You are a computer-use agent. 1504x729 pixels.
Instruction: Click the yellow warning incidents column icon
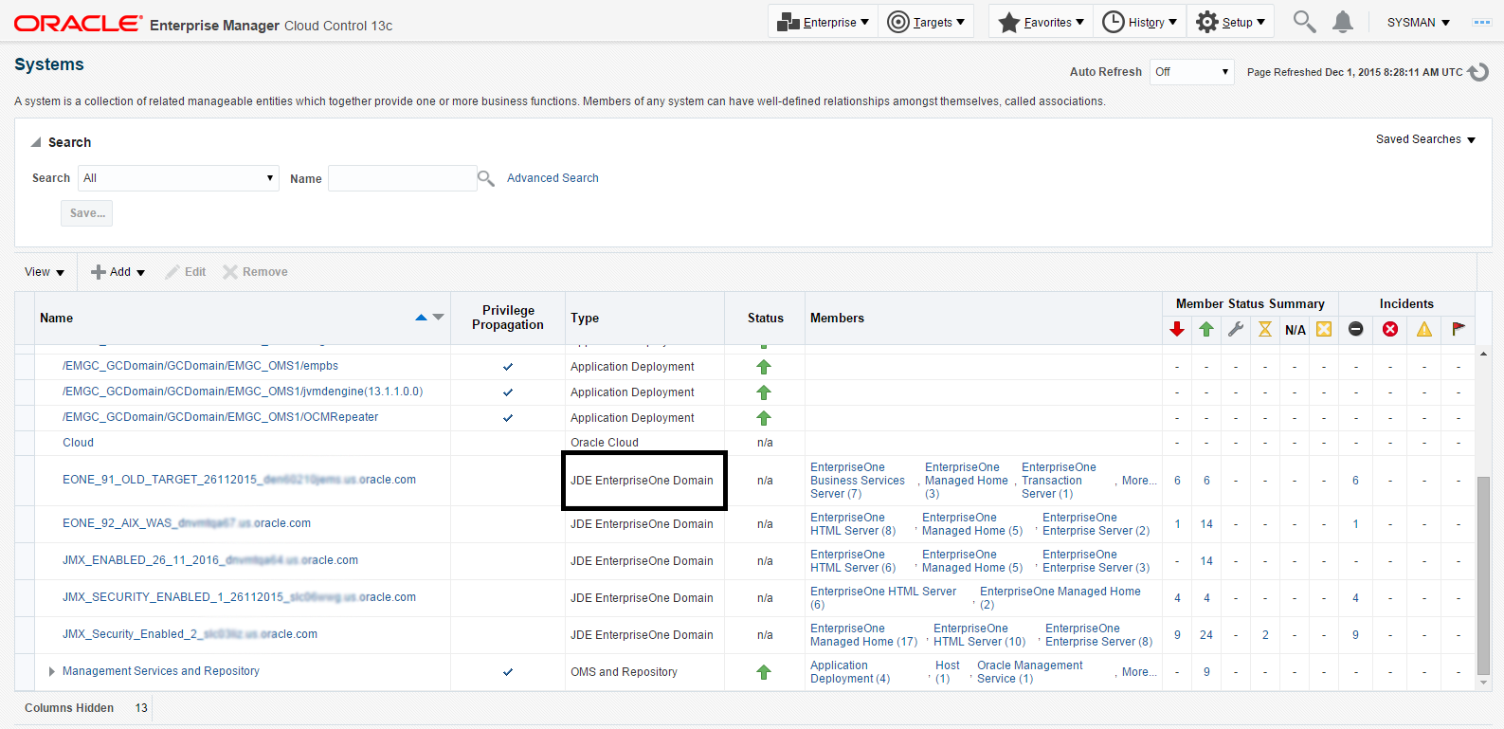point(1424,329)
